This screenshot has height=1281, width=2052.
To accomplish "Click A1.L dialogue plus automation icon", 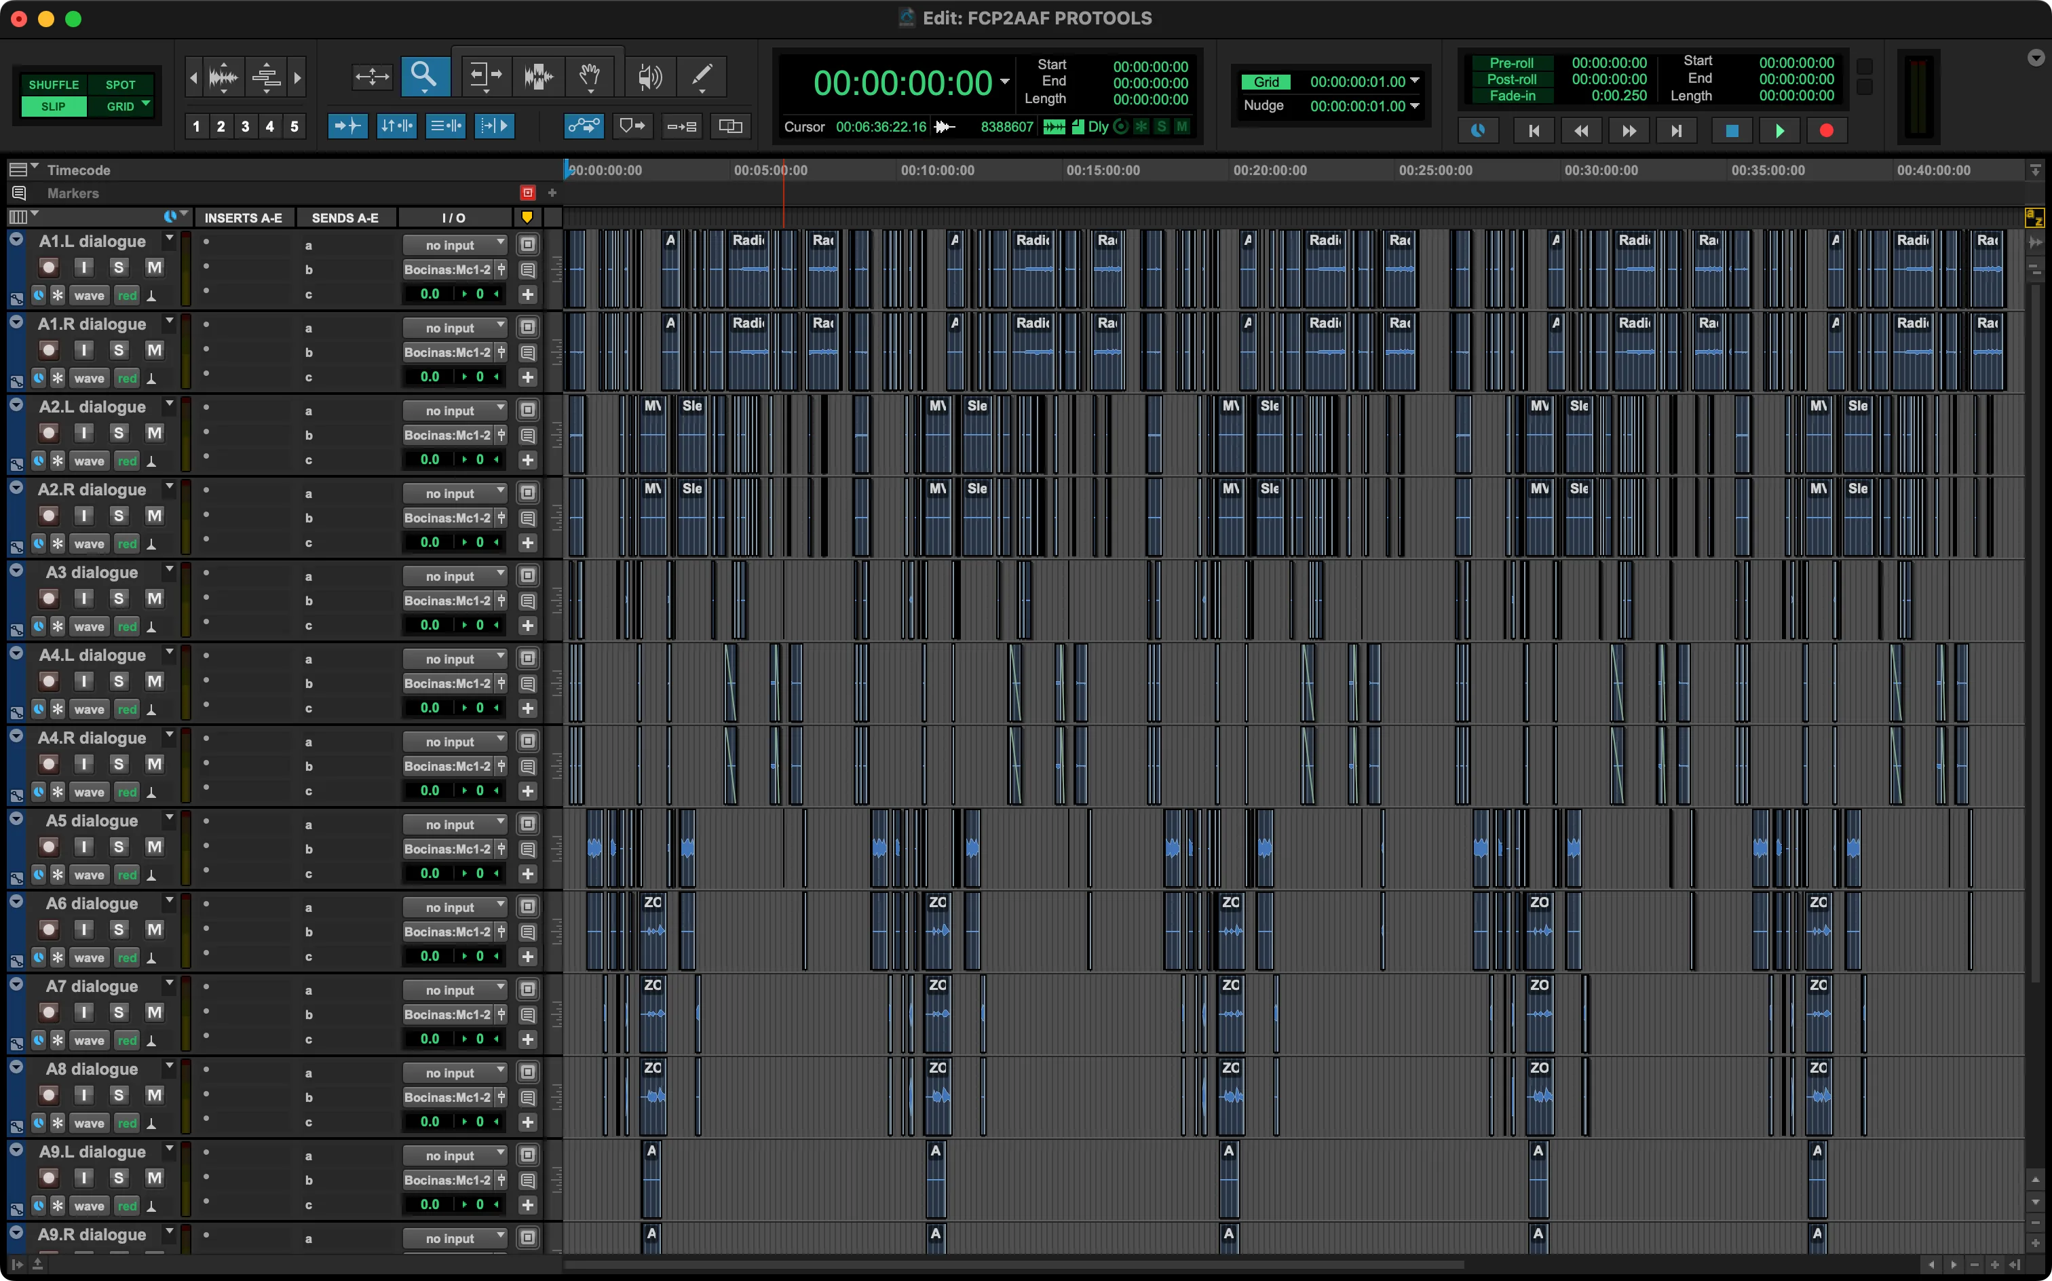I will 528,294.
